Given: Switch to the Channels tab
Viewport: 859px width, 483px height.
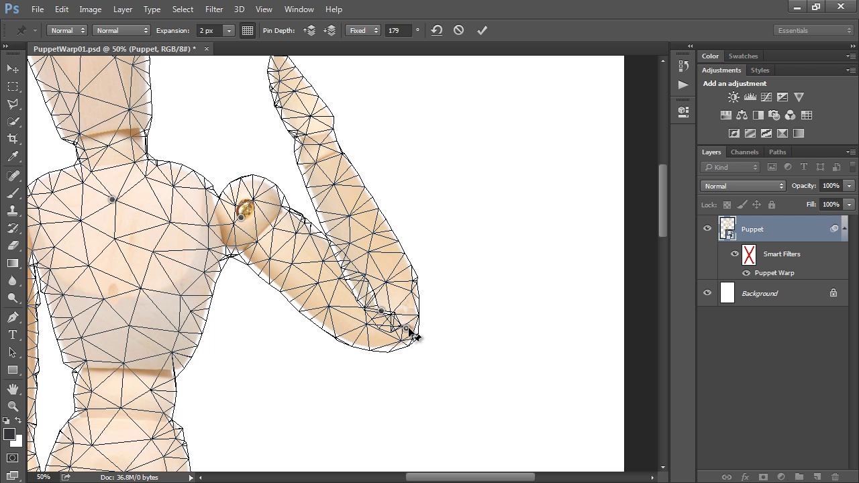Looking at the screenshot, I should [744, 152].
